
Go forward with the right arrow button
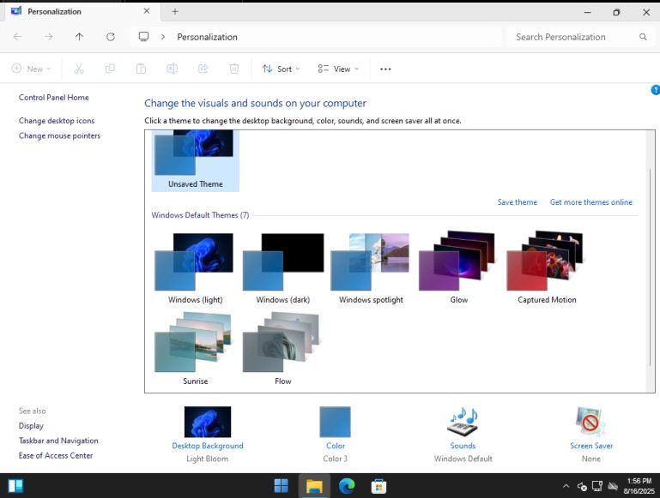tap(48, 37)
